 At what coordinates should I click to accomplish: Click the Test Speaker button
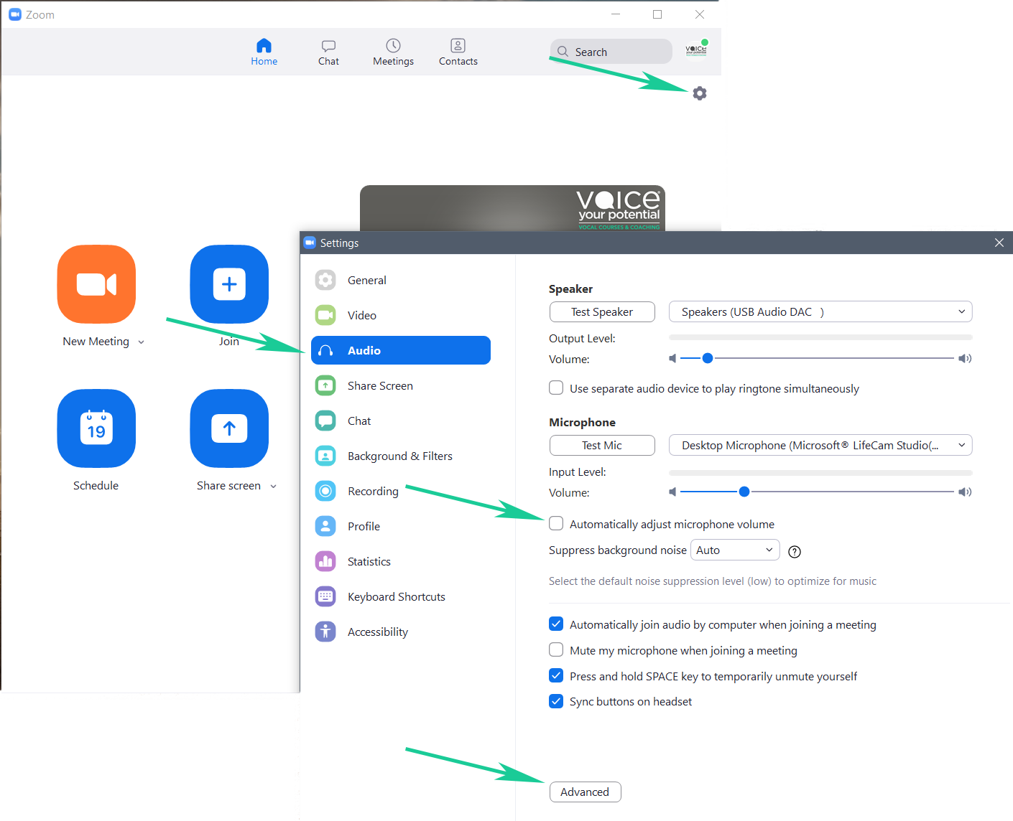[x=602, y=311]
